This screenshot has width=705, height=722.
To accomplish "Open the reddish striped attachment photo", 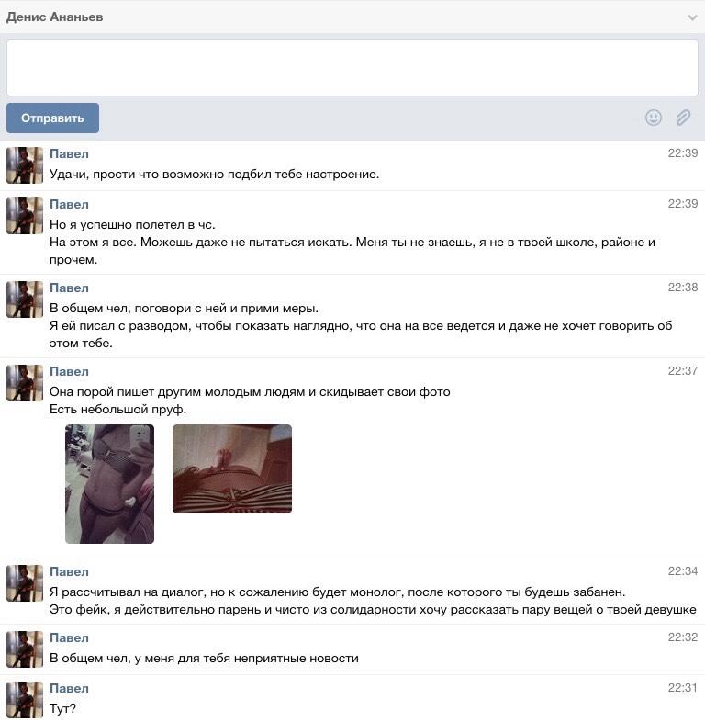I will coord(232,468).
